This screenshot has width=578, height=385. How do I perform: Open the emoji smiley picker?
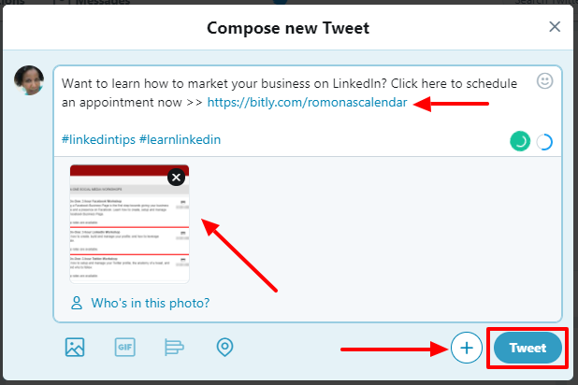544,81
